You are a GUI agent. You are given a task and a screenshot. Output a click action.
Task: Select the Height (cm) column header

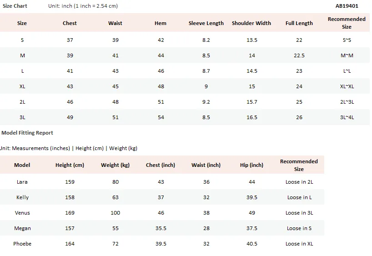click(x=70, y=165)
